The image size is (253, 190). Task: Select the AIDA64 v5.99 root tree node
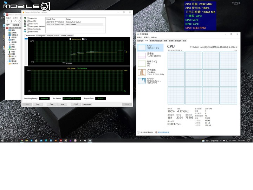click(x=14, y=28)
